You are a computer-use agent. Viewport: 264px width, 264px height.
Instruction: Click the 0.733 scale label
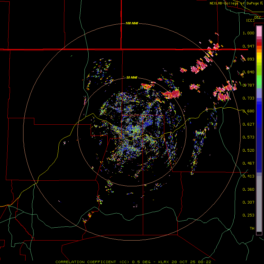pyautogui.click(x=248, y=98)
